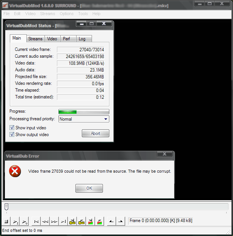Click the timeline seek bar track
233x236 pixels.
[x=116, y=206]
